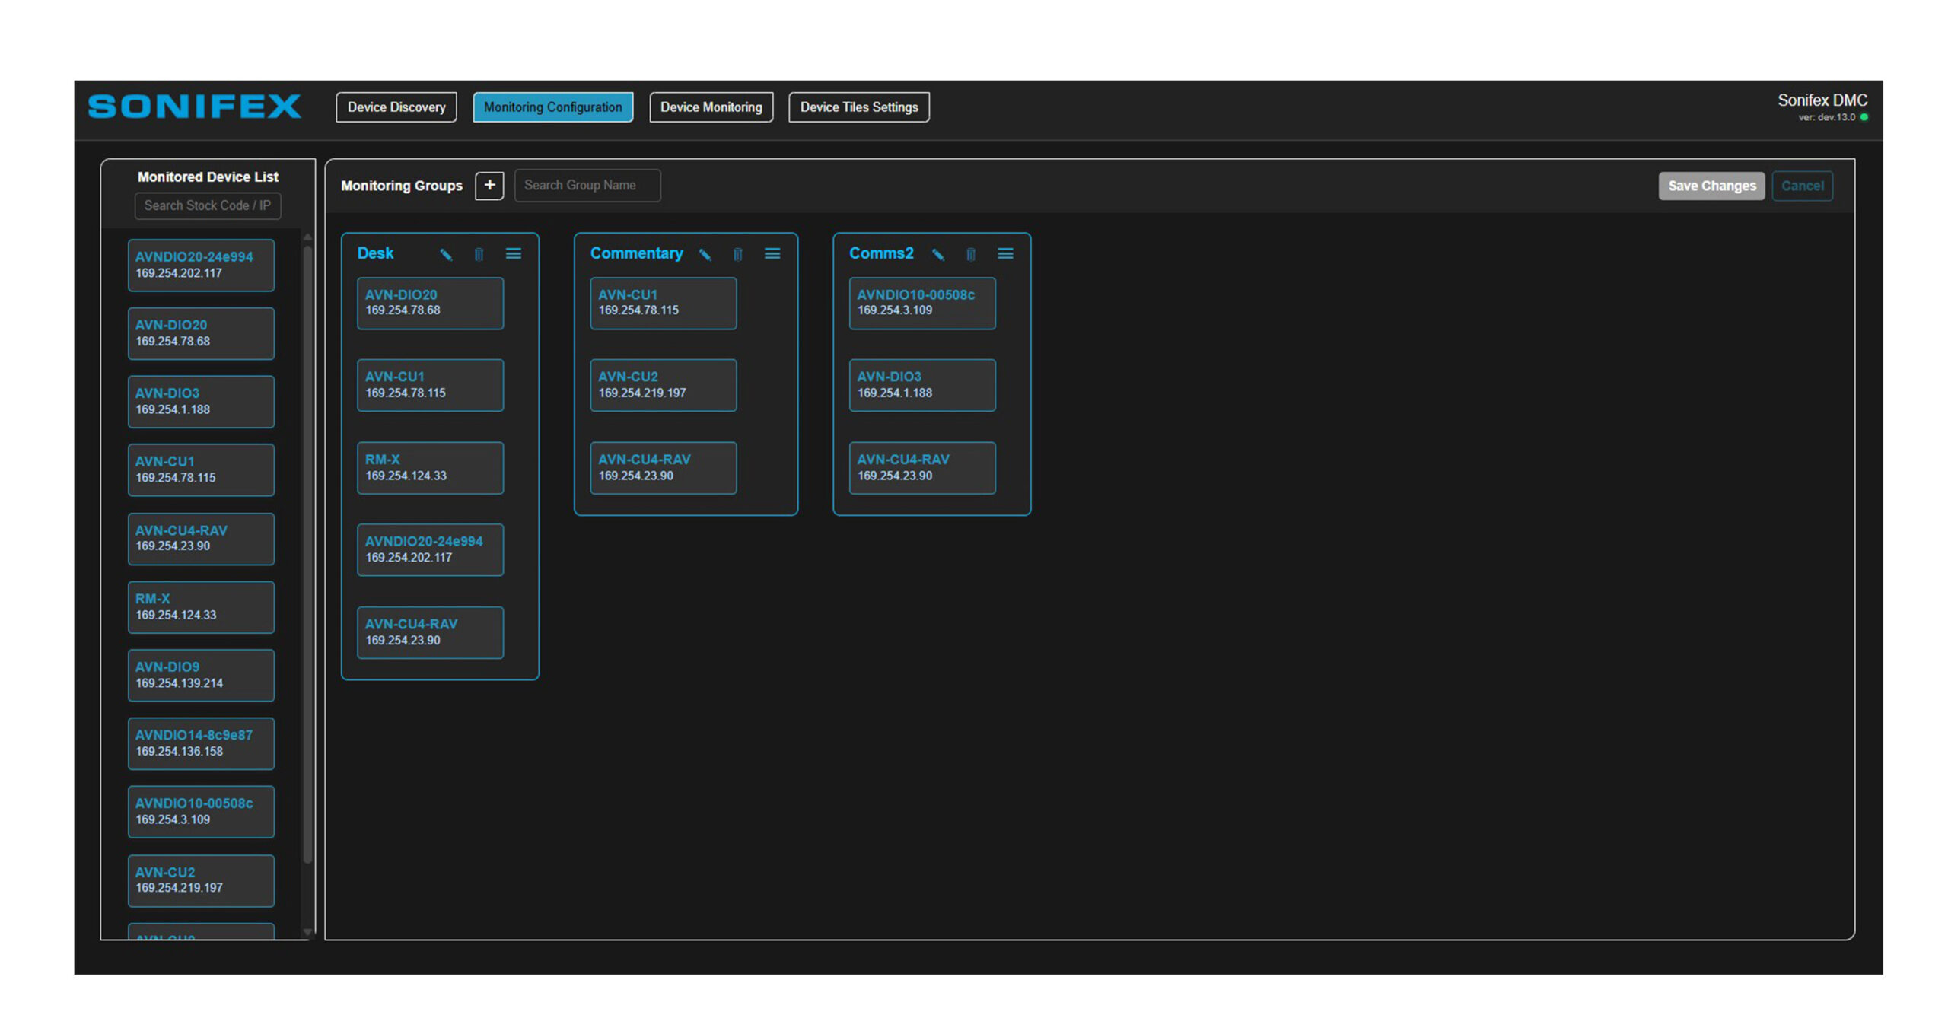Click AVN-CU1 tile in Desk group
The height and width of the screenshot is (1031, 1948).
click(430, 385)
